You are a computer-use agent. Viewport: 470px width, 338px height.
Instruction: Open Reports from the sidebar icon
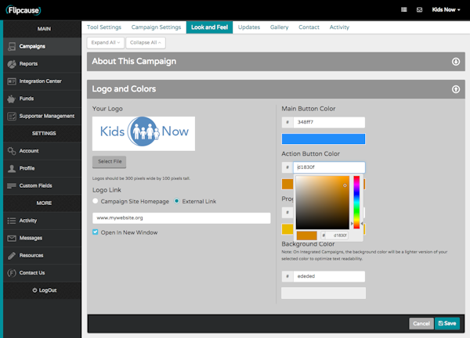[11, 63]
